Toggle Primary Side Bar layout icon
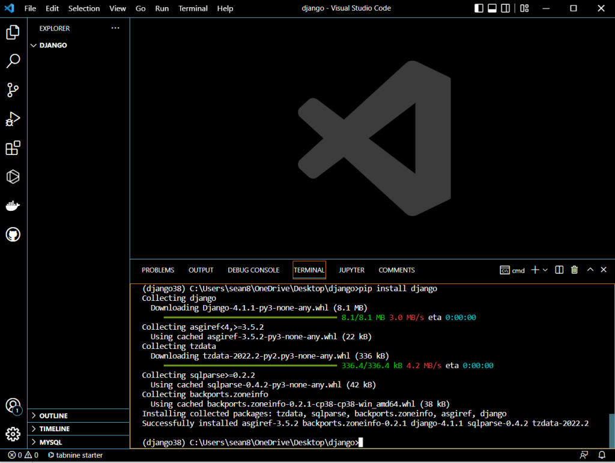This screenshot has width=615, height=463. click(479, 8)
